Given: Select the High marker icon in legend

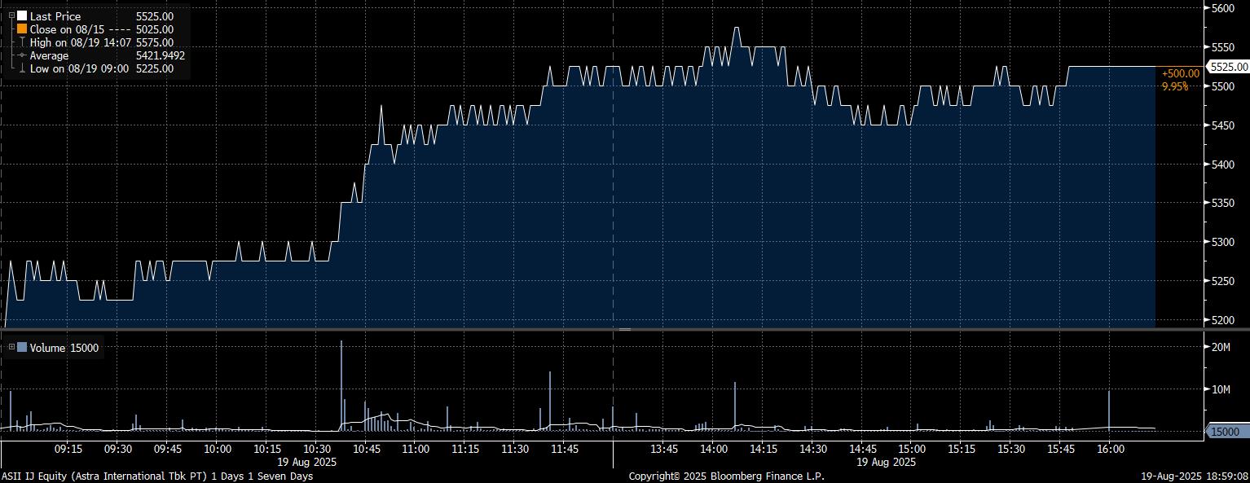Looking at the screenshot, I should pos(22,42).
